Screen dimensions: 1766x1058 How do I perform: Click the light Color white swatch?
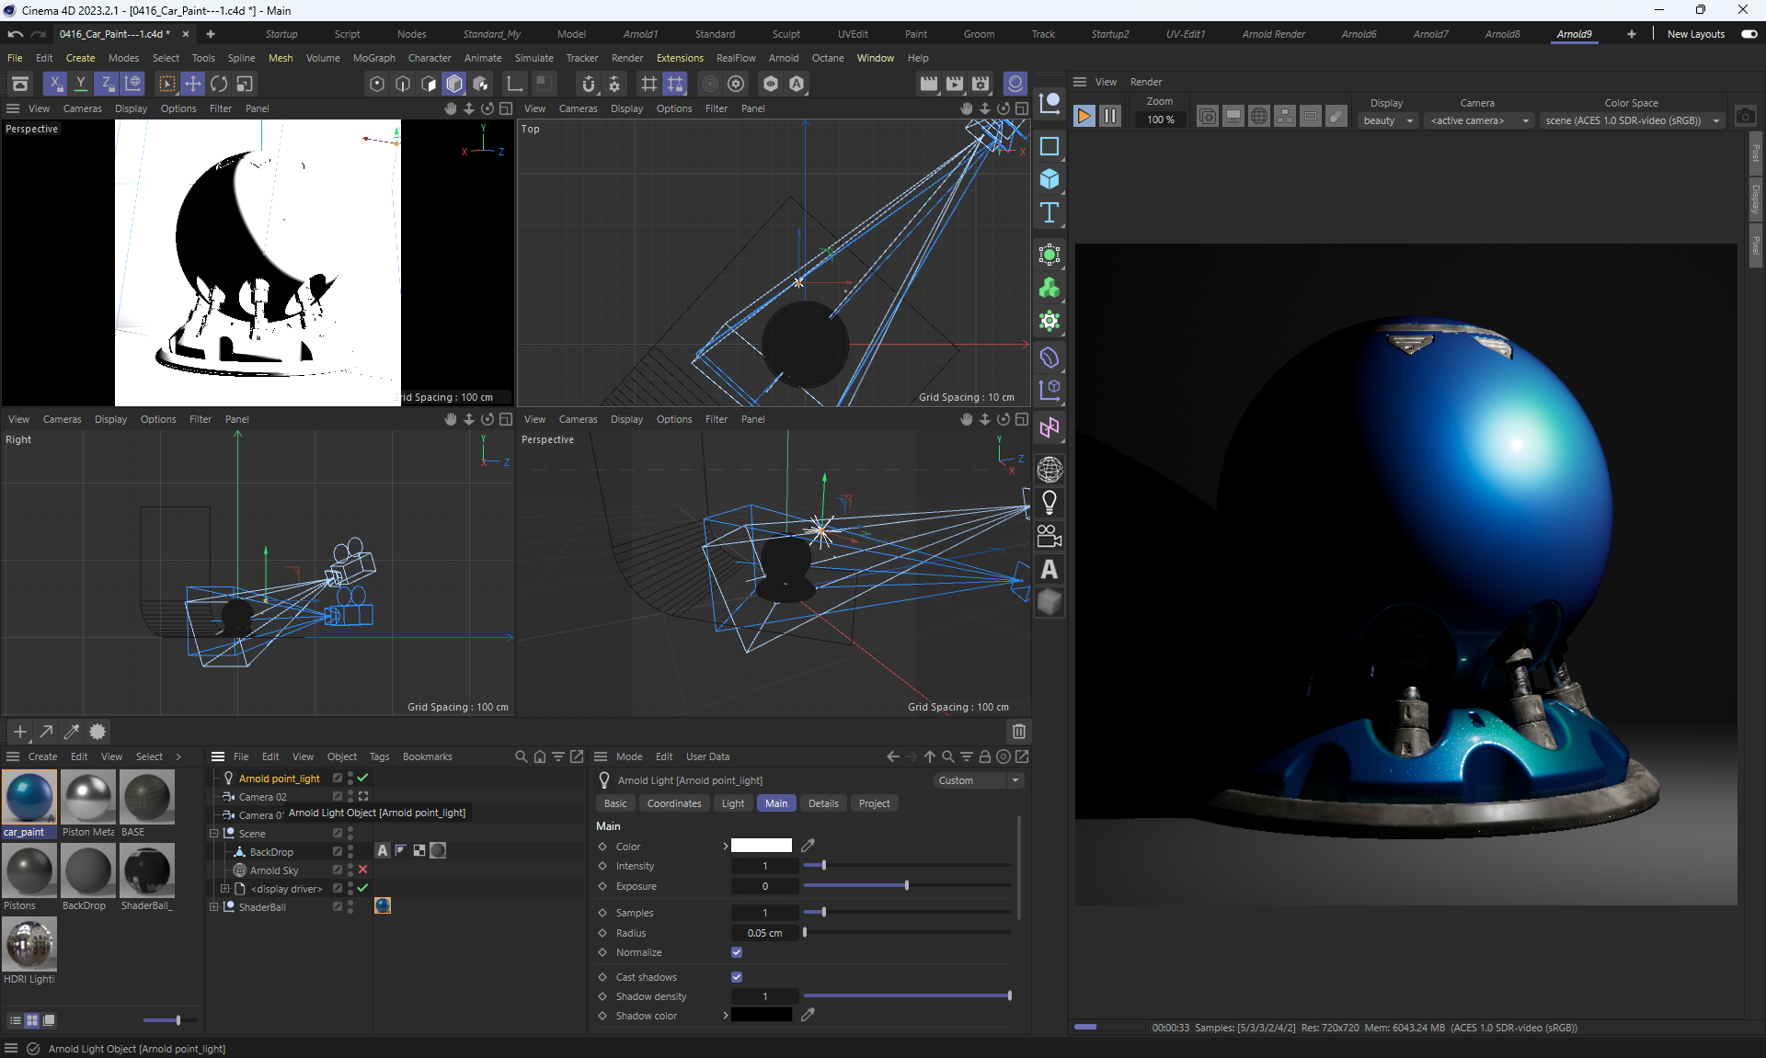click(x=761, y=846)
